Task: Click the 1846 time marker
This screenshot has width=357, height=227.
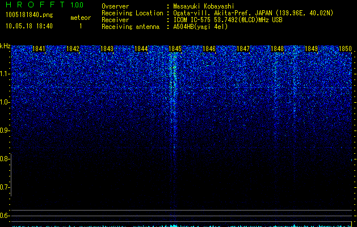Action: click(x=209, y=49)
